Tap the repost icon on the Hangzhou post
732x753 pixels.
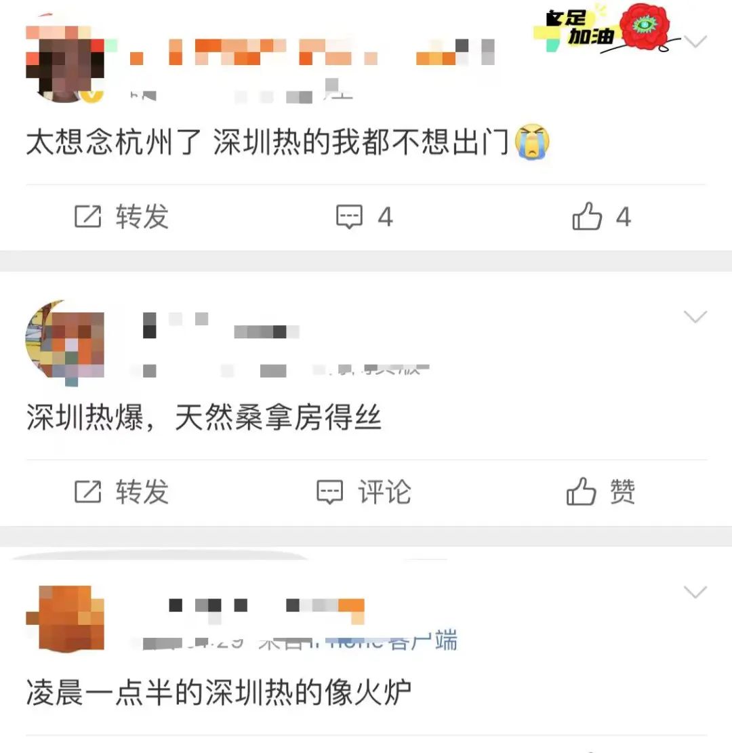tap(88, 216)
